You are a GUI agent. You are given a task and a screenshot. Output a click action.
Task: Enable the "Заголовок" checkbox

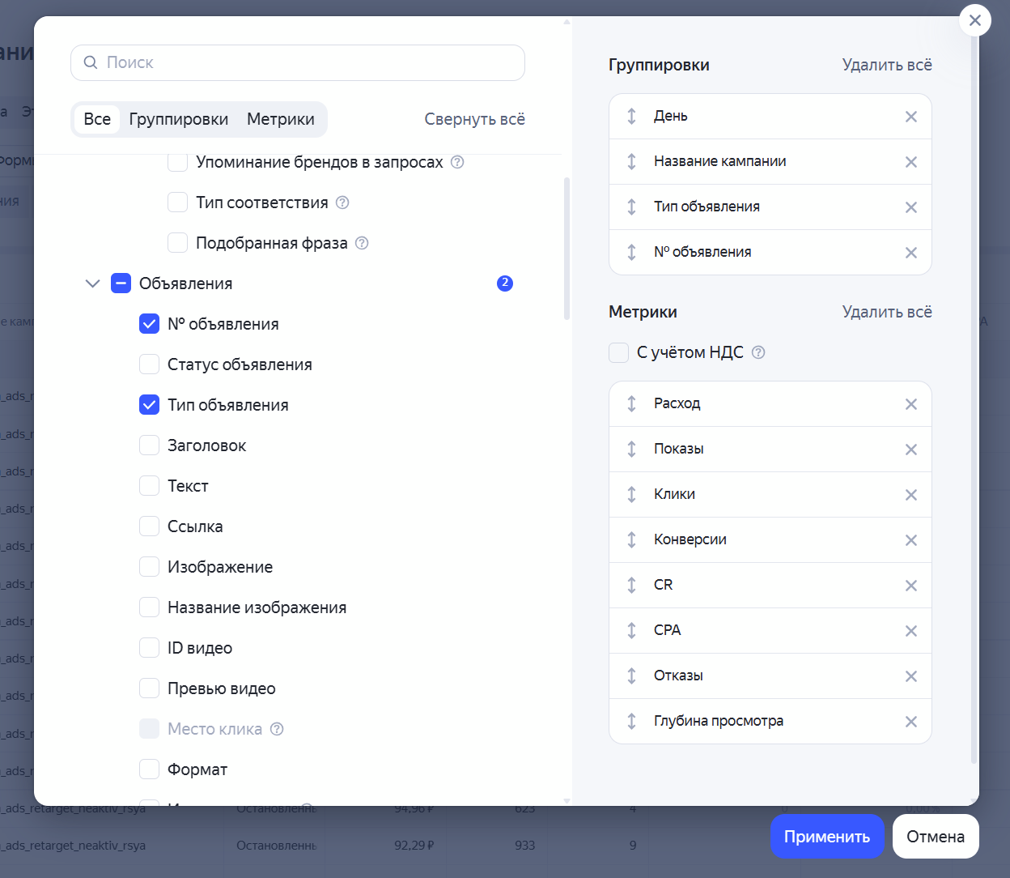click(x=149, y=445)
